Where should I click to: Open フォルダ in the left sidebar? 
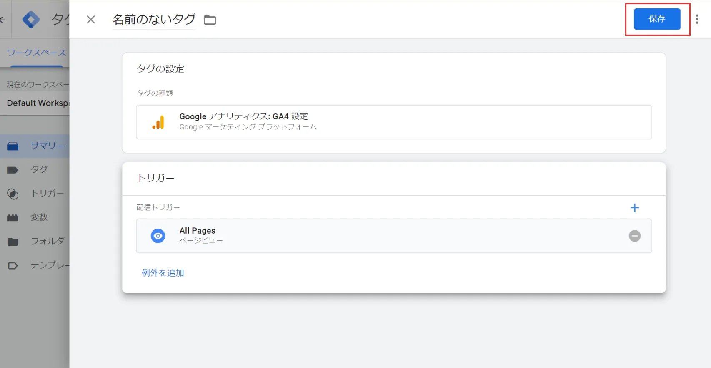tap(48, 241)
